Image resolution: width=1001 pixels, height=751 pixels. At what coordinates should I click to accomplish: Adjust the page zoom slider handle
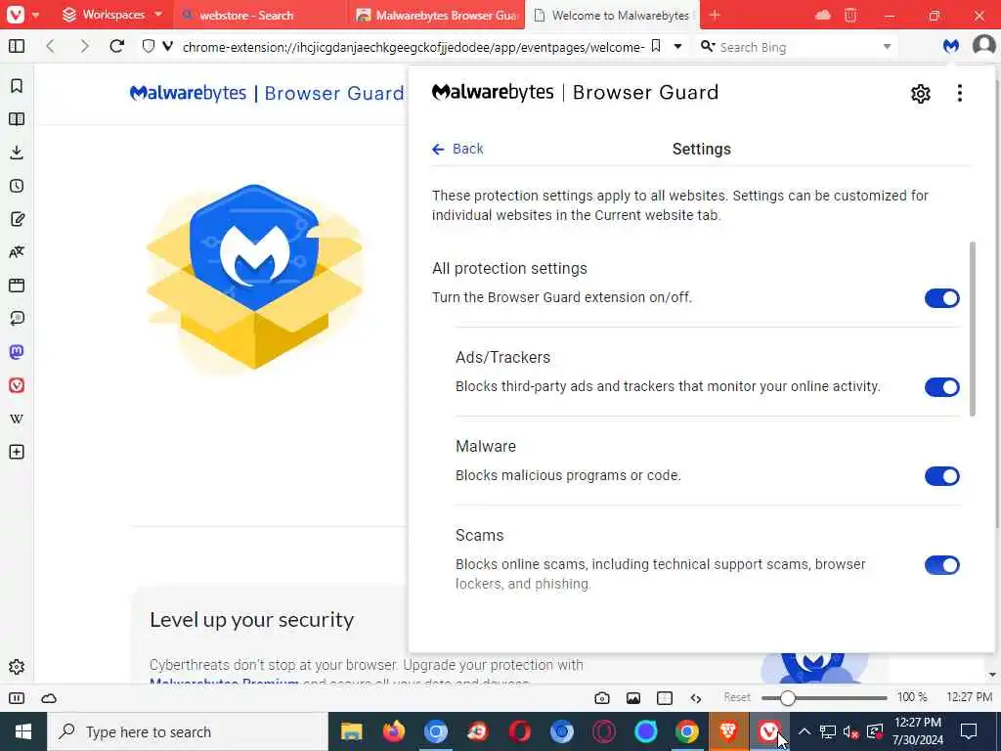(x=787, y=698)
